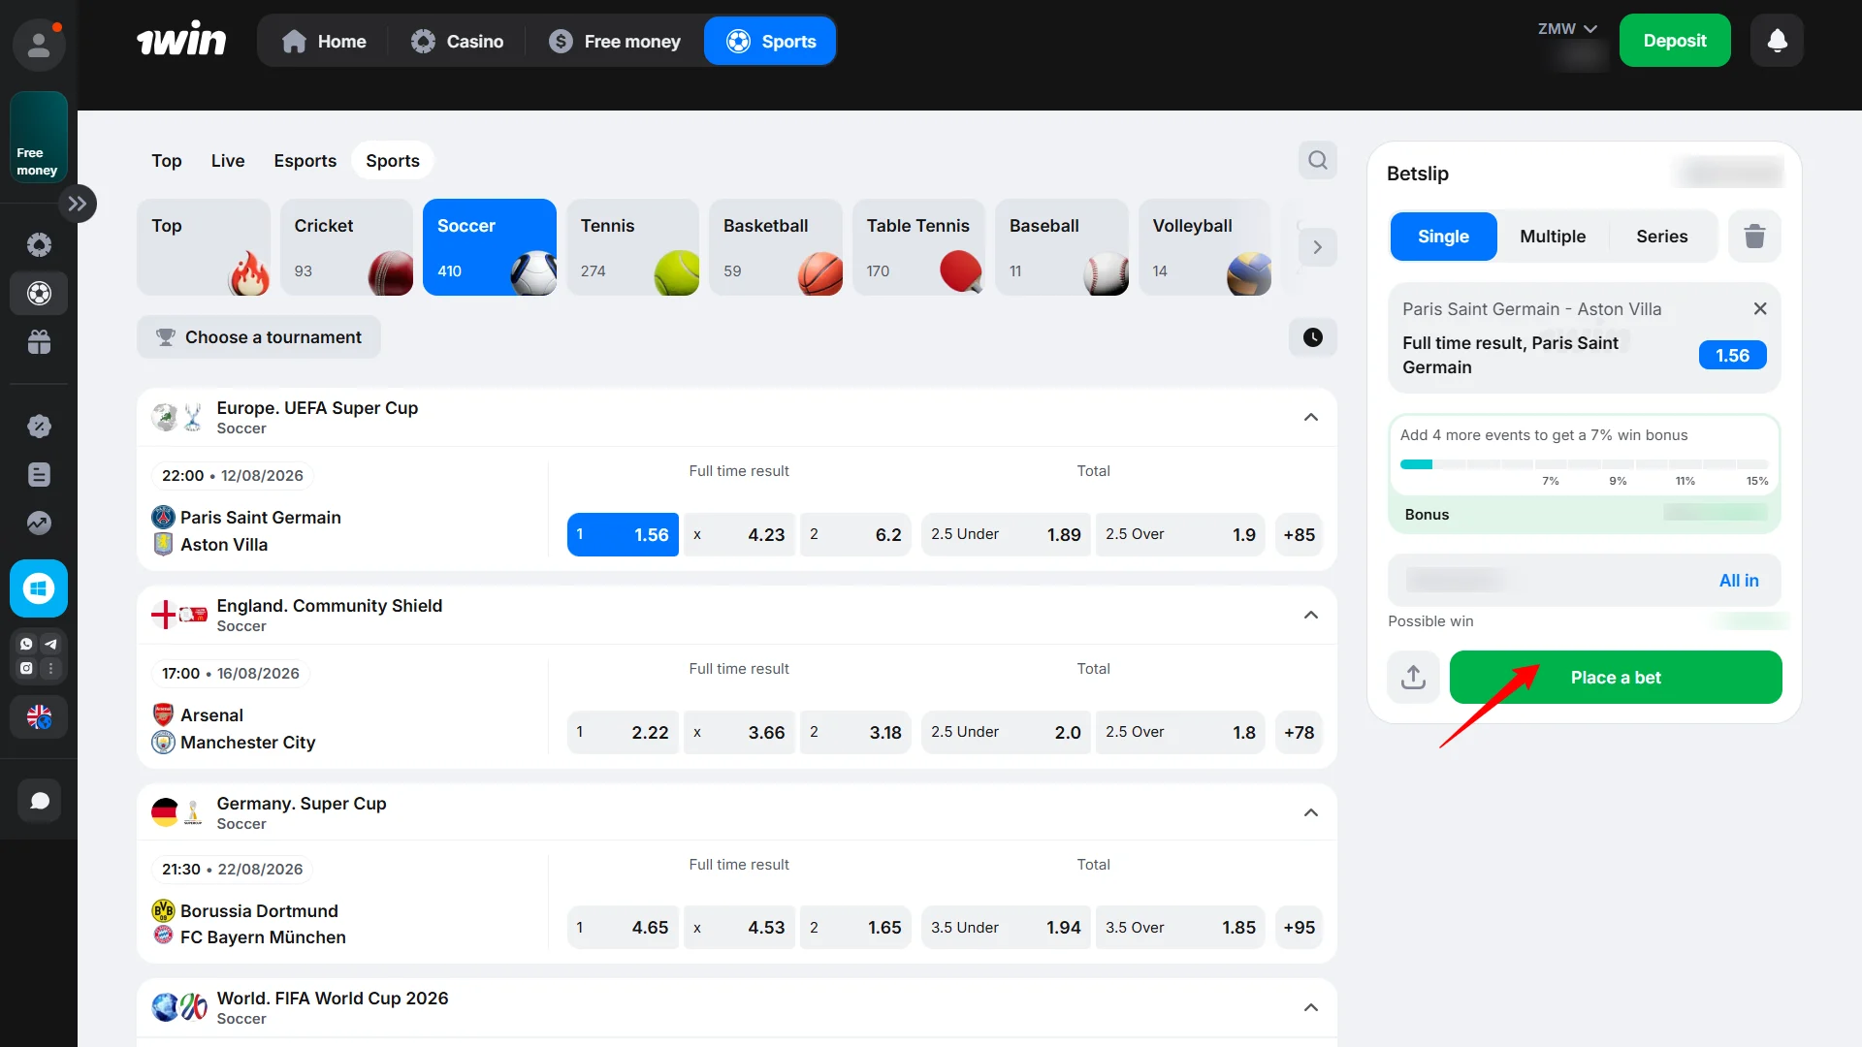Open Free money in top navigation
This screenshot has width=1862, height=1047.
[x=615, y=41]
